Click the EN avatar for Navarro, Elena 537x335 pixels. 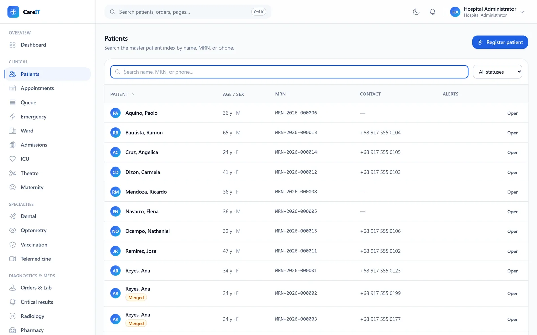click(115, 212)
